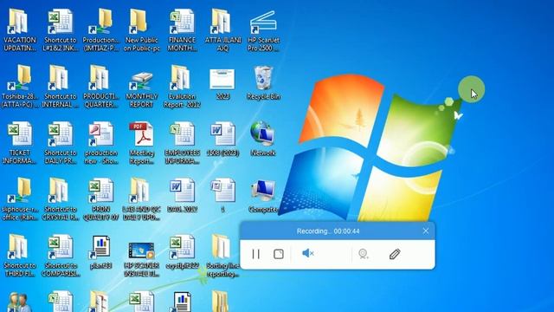Select the production new shortcut icon

pos(101,143)
